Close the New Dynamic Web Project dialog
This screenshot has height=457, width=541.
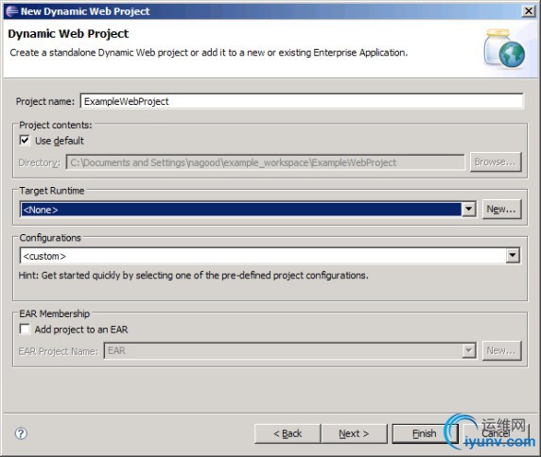point(529,11)
